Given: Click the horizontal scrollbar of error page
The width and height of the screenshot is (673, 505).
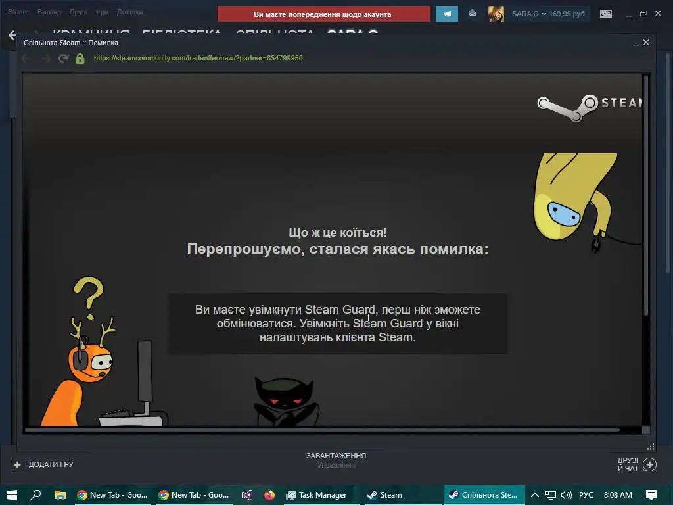Looking at the screenshot, I should click(322, 429).
